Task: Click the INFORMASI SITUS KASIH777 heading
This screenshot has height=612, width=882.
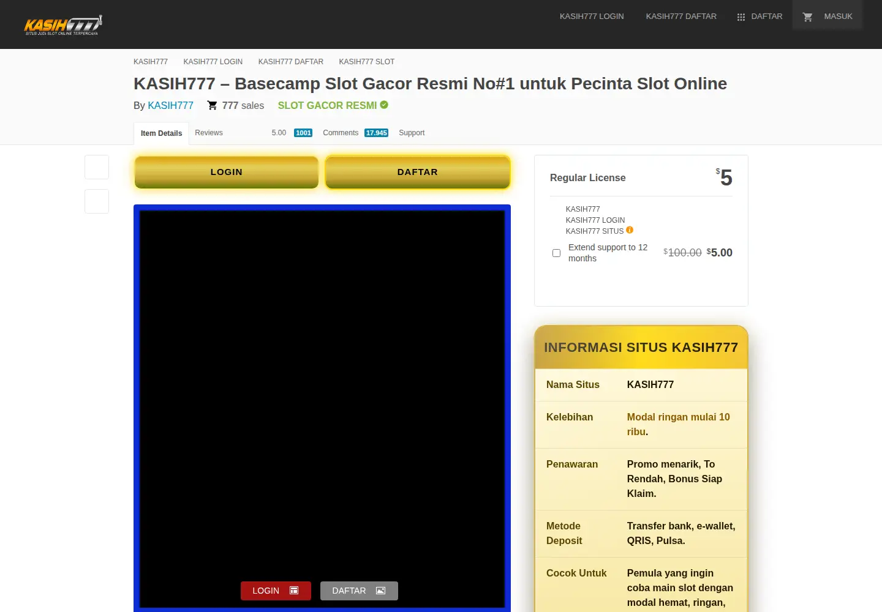Action: click(641, 347)
